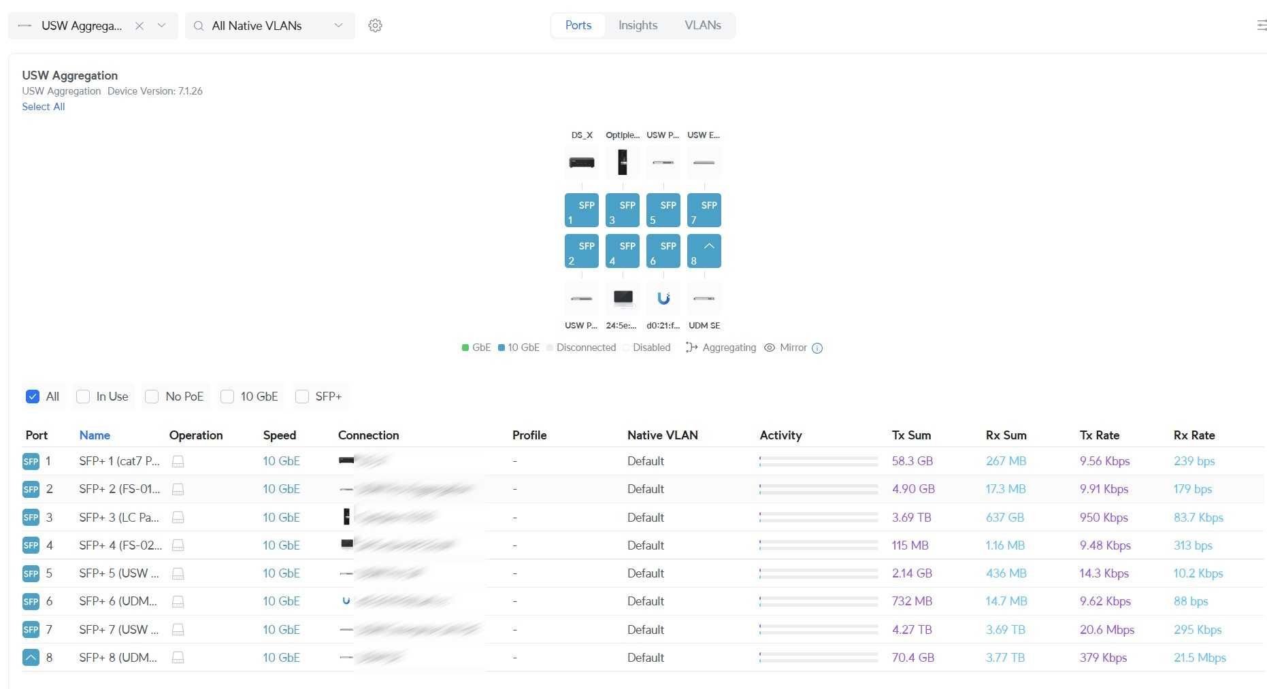
Task: Switch to the Ports tab
Action: [578, 25]
